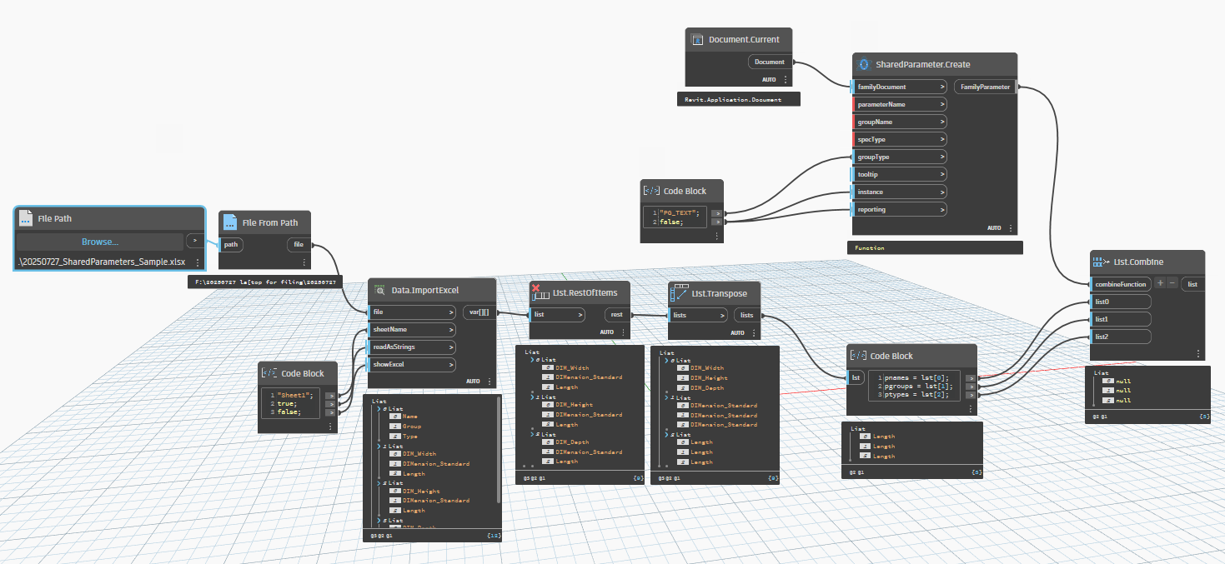Click the Data.ImportExcel node icon
This screenshot has width=1225, height=564.
click(380, 290)
